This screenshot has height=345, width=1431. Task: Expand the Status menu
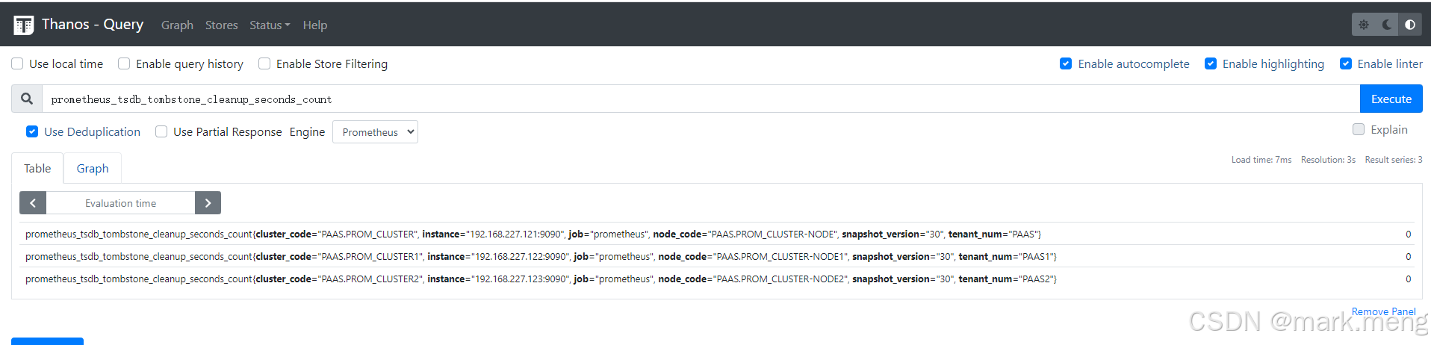coord(270,25)
